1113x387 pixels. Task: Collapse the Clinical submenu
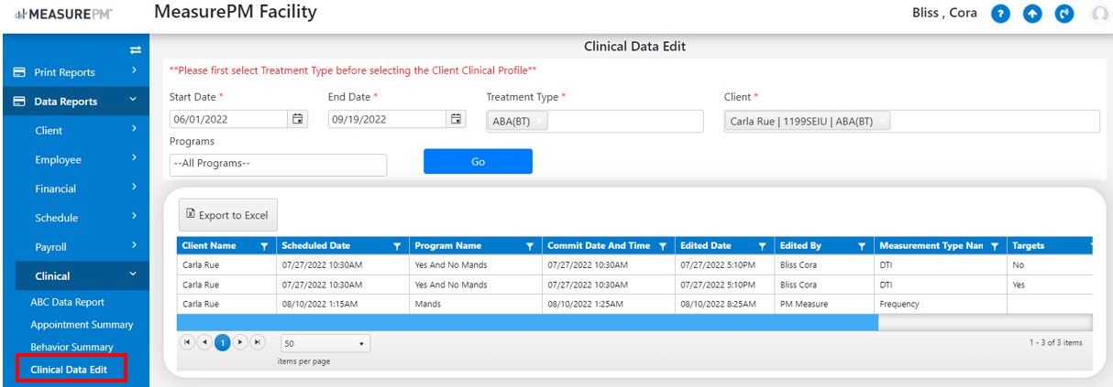click(x=83, y=275)
